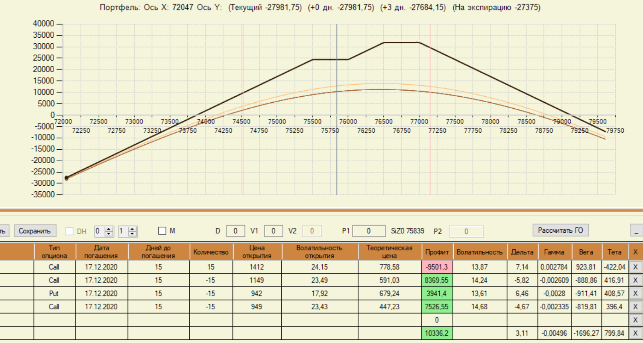The width and height of the screenshot is (643, 343).
Task: Click the Профит column header
Action: coord(437,252)
